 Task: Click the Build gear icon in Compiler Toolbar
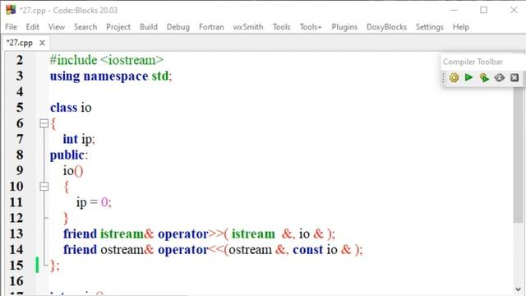[x=454, y=77]
